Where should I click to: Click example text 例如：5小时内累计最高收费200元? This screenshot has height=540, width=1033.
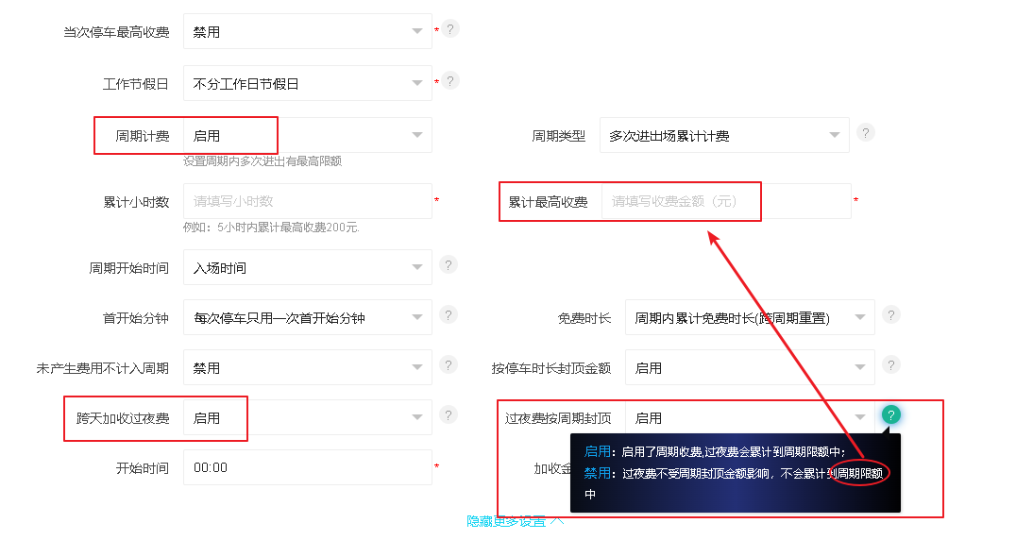pyautogui.click(x=271, y=228)
